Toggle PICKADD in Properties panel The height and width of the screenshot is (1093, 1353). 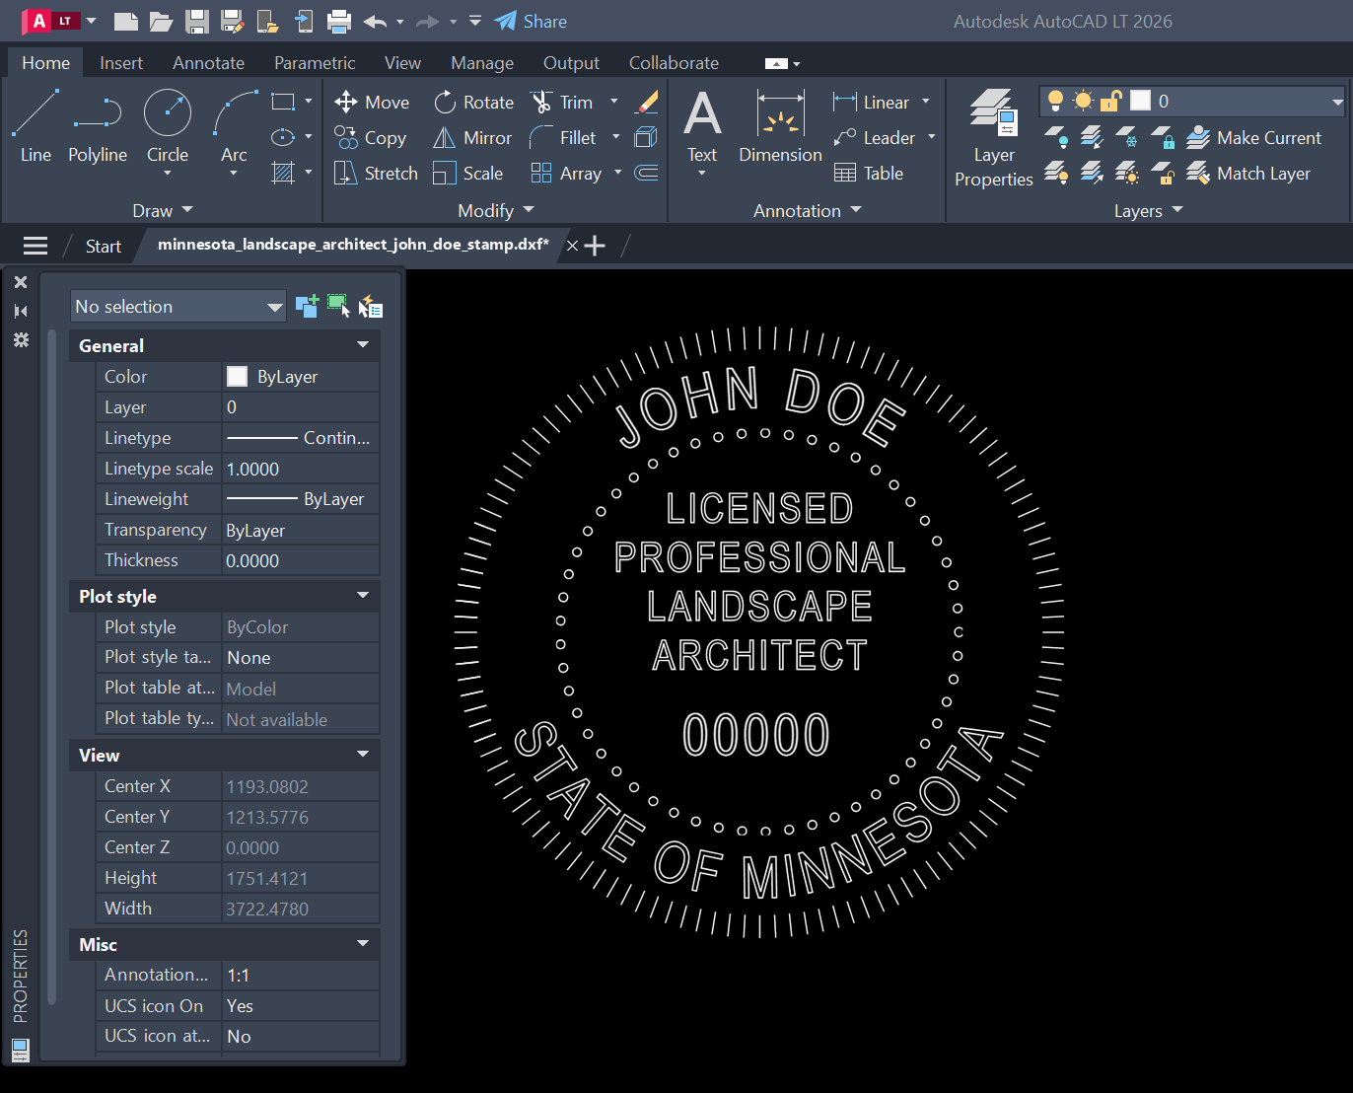[x=307, y=306]
